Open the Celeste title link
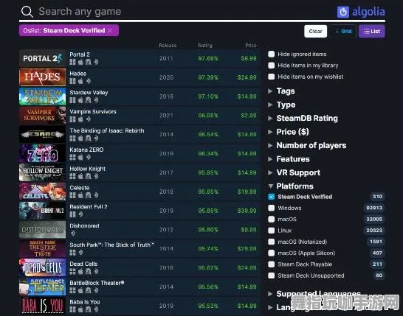Image resolution: width=403 pixels, height=316 pixels. click(x=80, y=188)
